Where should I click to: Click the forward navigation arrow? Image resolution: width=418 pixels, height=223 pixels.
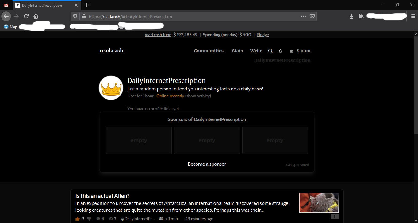(16, 16)
